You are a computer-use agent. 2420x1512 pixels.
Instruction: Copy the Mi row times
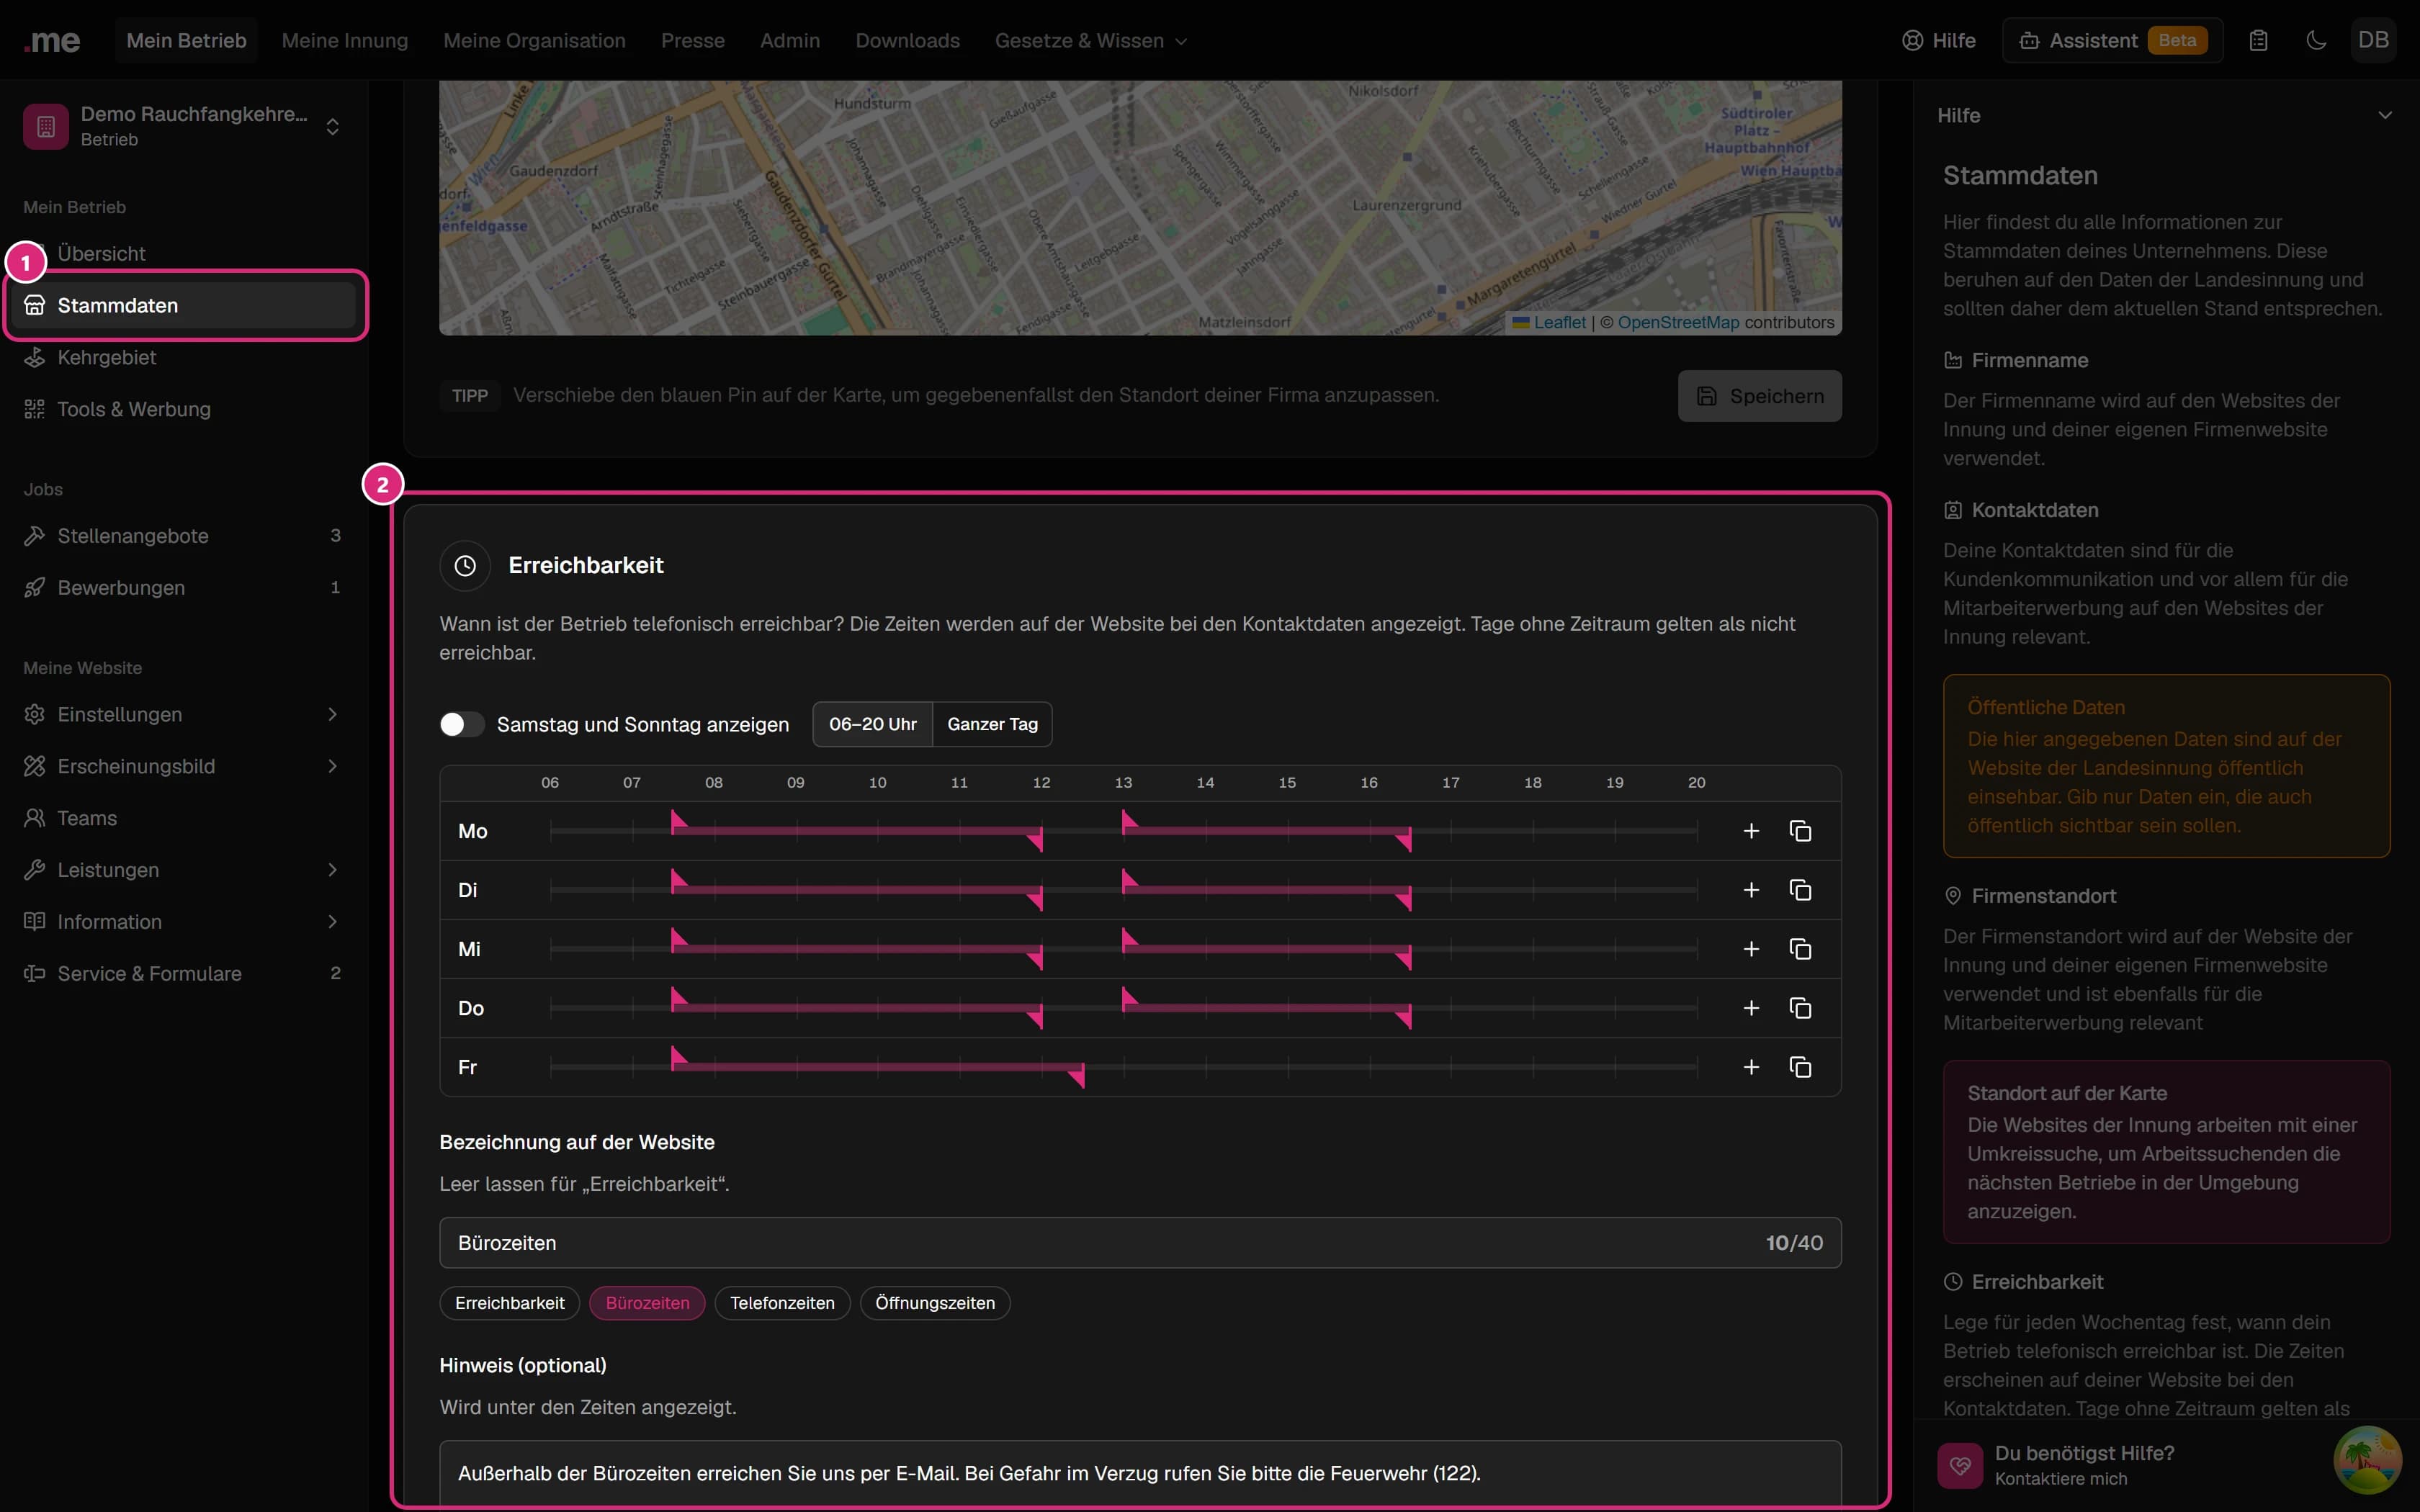(1800, 949)
